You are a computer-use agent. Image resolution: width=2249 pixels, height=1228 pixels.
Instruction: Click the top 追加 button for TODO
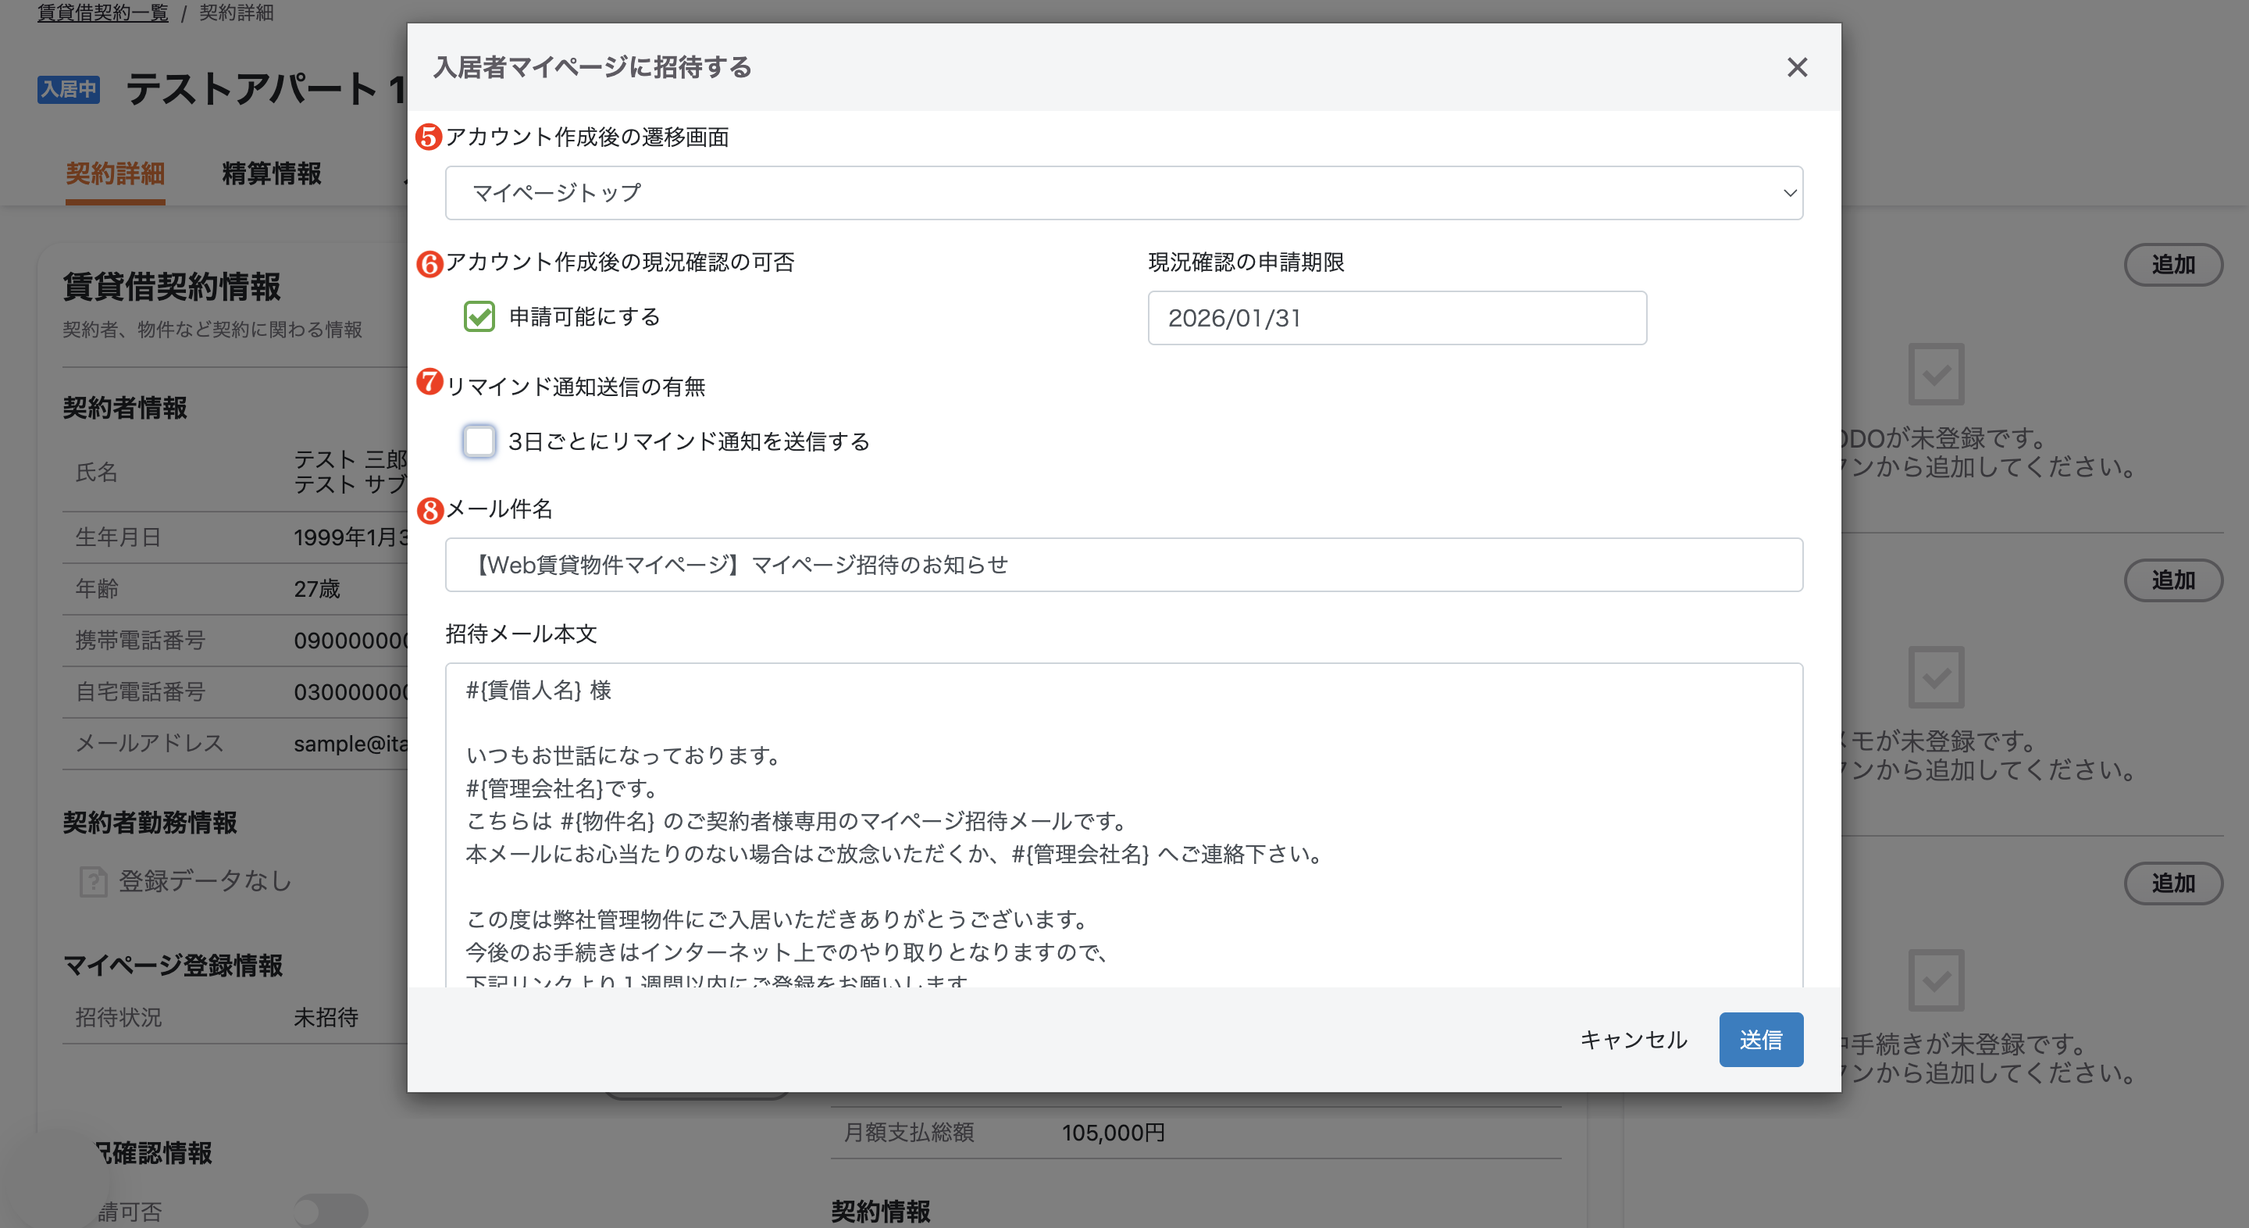(x=2173, y=265)
